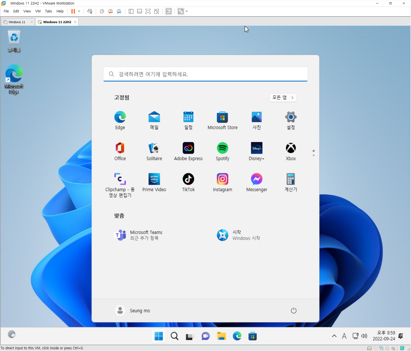Expand power options dropdown next to pause
This screenshot has height=351, width=411.
pos(79,11)
